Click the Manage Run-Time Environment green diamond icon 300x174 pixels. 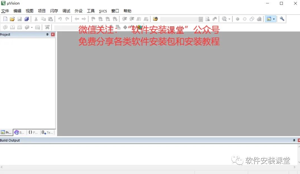[x=139, y=27]
